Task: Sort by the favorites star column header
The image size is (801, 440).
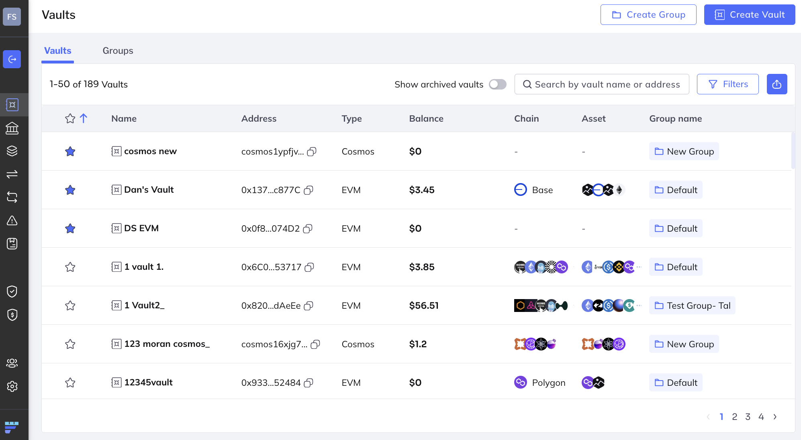Action: (x=70, y=118)
